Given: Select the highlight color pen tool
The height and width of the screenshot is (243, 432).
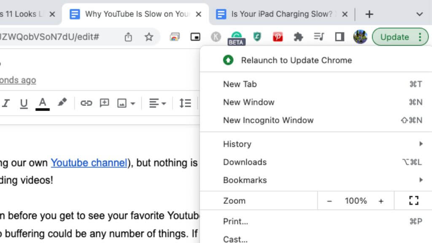Looking at the screenshot, I should (62, 102).
